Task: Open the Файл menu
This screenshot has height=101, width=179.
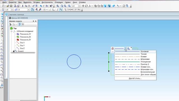Action: 4,2
